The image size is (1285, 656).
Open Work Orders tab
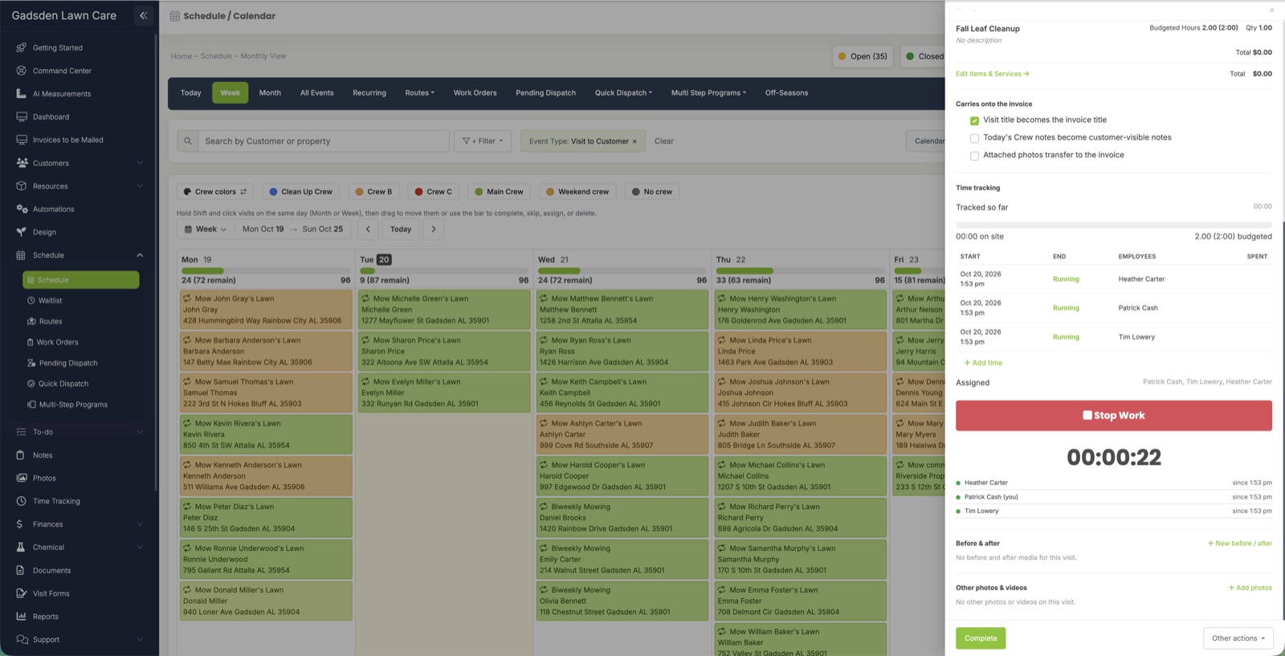(475, 93)
